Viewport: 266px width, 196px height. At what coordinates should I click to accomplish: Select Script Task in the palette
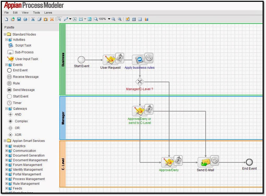point(20,45)
